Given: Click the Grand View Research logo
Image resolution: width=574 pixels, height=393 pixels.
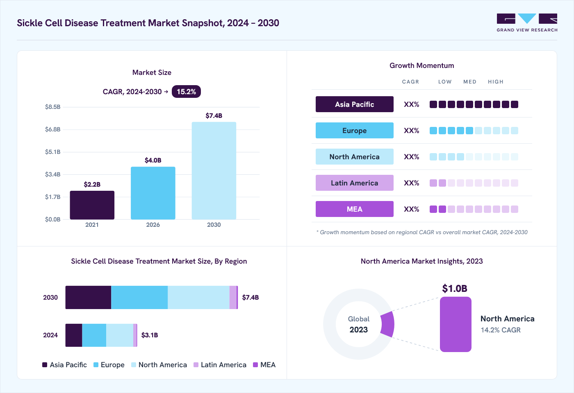Looking at the screenshot, I should (527, 23).
